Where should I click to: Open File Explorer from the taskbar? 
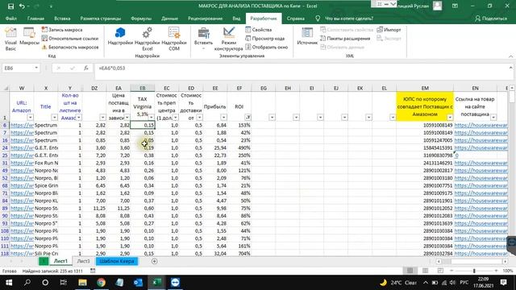[82, 283]
